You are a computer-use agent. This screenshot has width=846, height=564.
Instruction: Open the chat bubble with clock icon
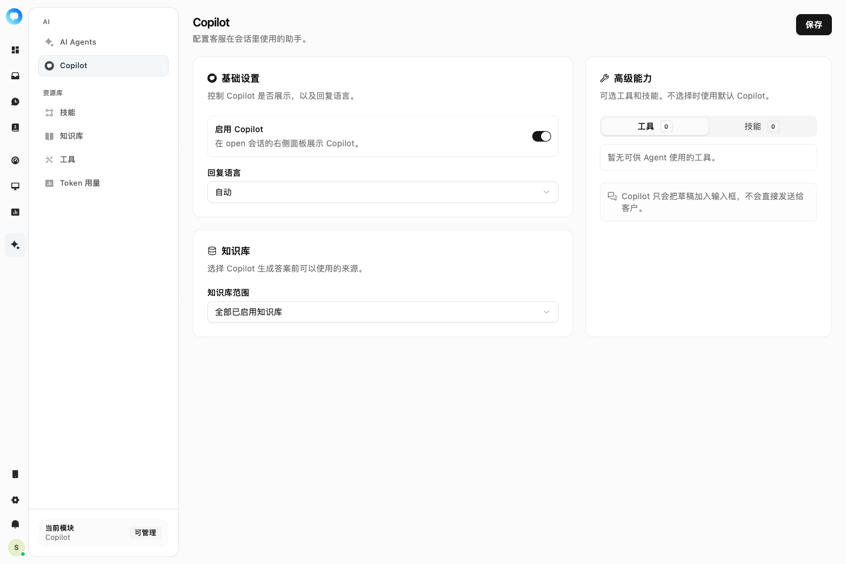point(15,102)
